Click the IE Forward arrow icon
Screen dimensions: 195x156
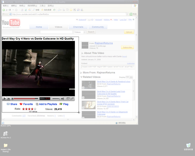[16, 10]
